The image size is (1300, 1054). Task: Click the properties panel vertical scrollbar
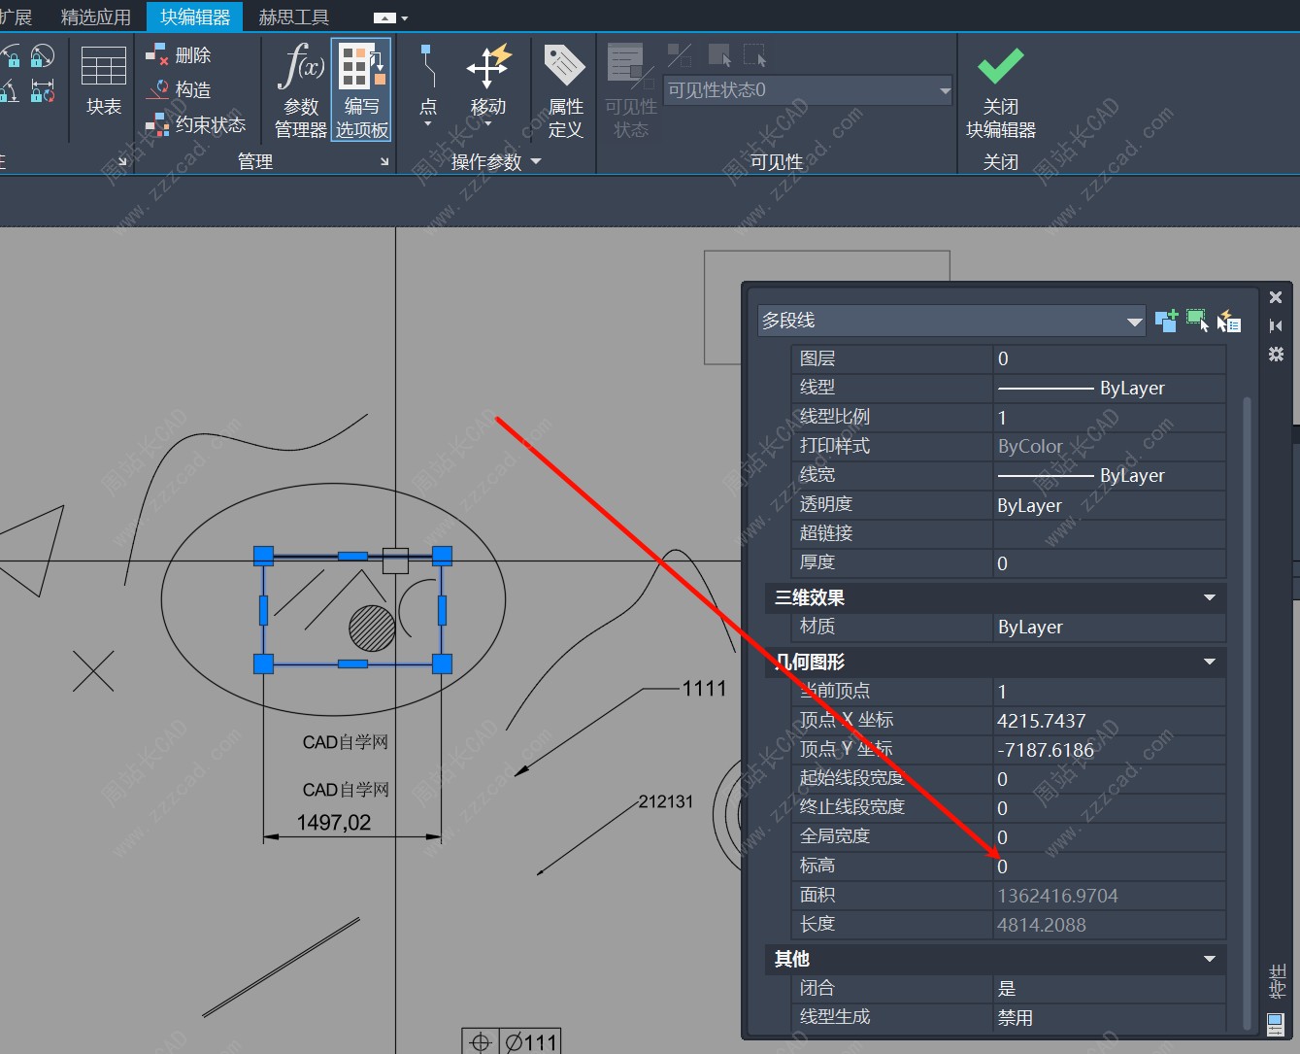pyautogui.click(x=1248, y=680)
